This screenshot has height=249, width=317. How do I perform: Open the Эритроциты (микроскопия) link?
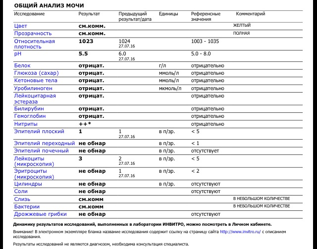click(34, 174)
